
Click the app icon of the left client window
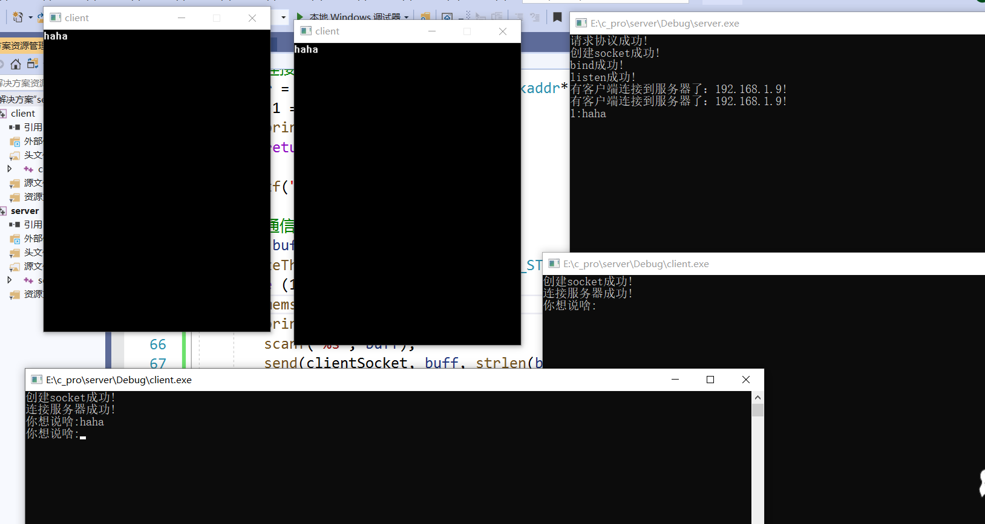click(56, 18)
